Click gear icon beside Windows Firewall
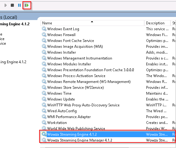The image size is (176, 148). coord(44,35)
